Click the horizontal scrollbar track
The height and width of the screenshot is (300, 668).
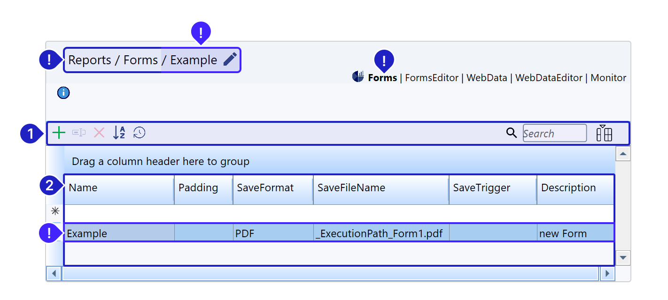[331, 273]
